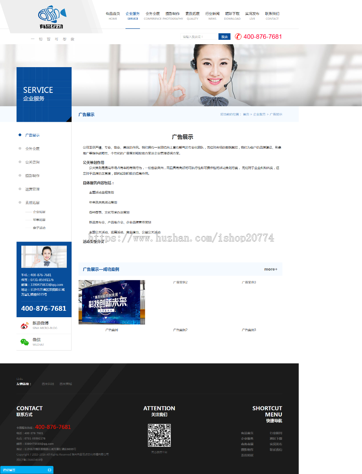The height and width of the screenshot is (474, 362).
Task: Select 运营管理 in the sidebar
Action: (x=32, y=189)
